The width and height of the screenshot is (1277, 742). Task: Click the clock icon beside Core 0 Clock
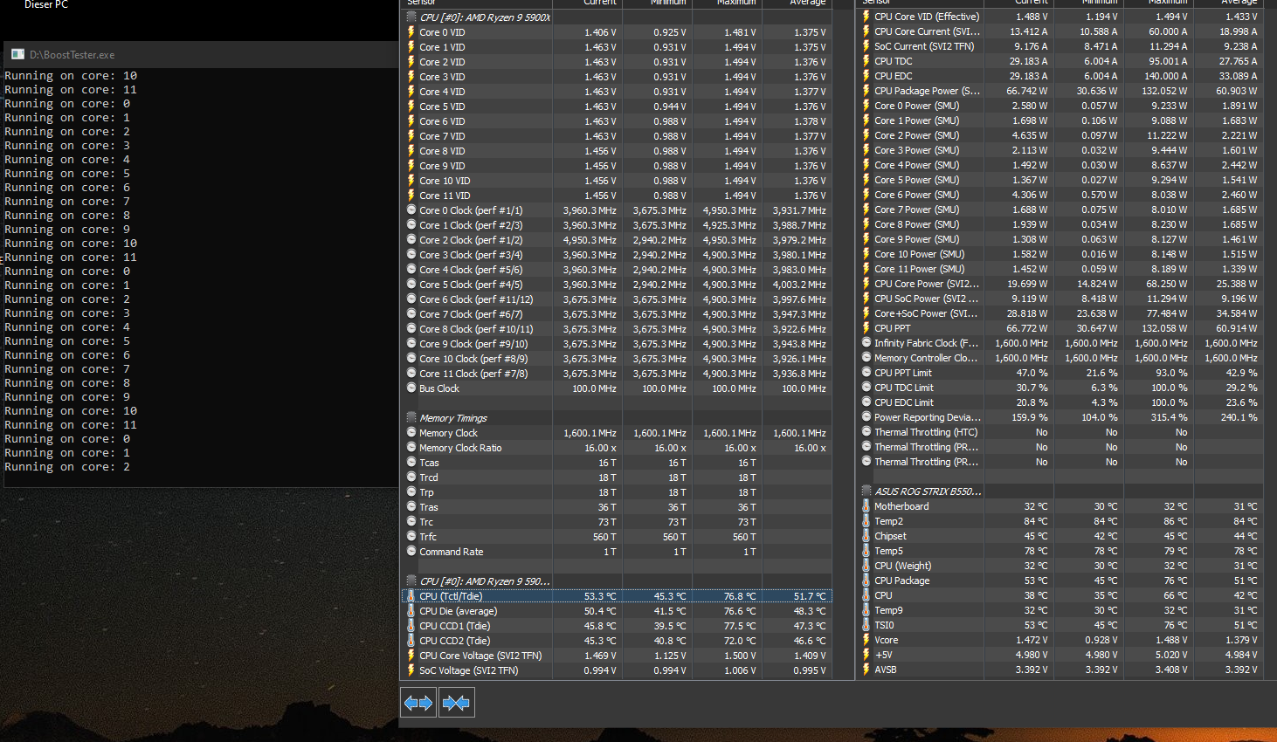point(411,210)
